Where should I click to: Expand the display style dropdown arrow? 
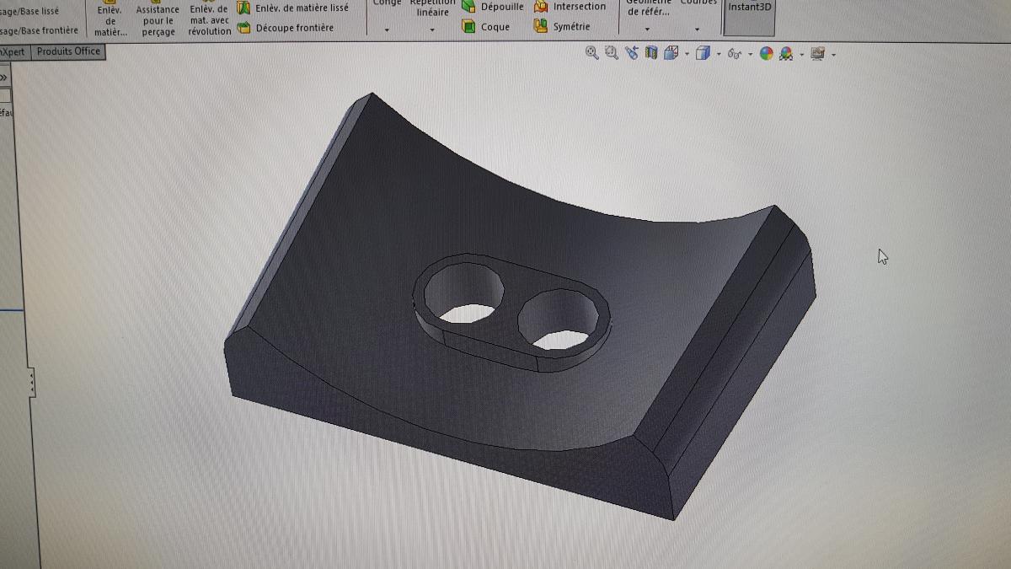tap(718, 55)
